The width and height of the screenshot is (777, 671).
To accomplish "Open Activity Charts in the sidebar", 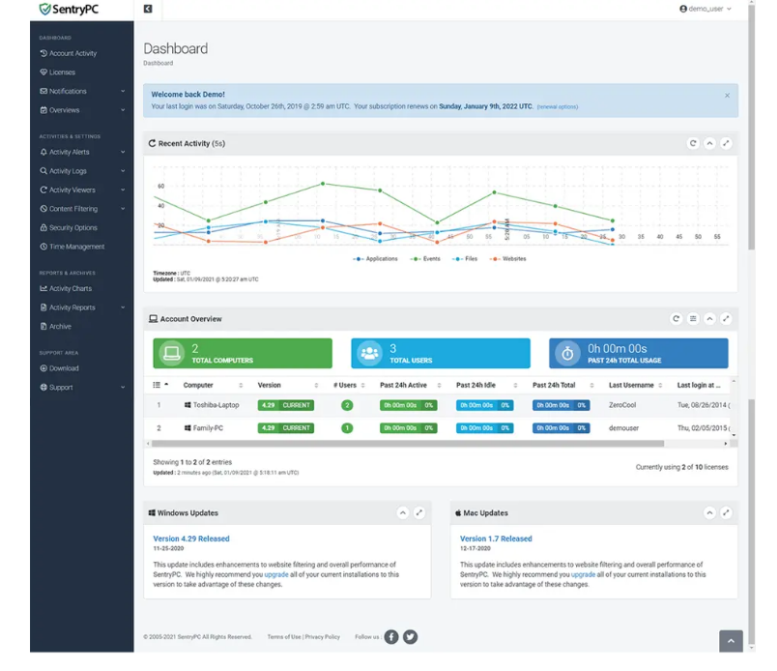I will point(66,288).
